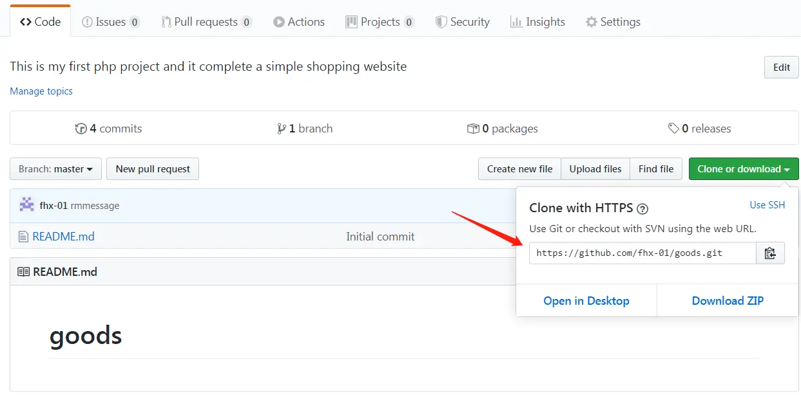Screen dimensions: 801x398
Task: Click the branch icon next to 1 branch
Action: pyautogui.click(x=281, y=129)
